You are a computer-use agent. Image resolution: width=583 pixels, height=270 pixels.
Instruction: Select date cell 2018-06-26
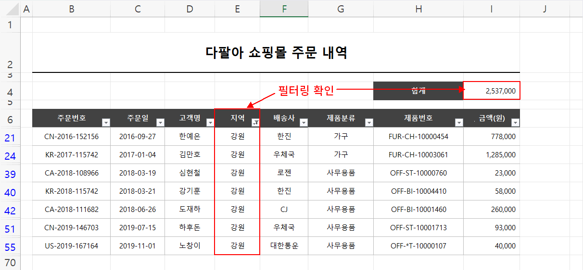click(138, 210)
